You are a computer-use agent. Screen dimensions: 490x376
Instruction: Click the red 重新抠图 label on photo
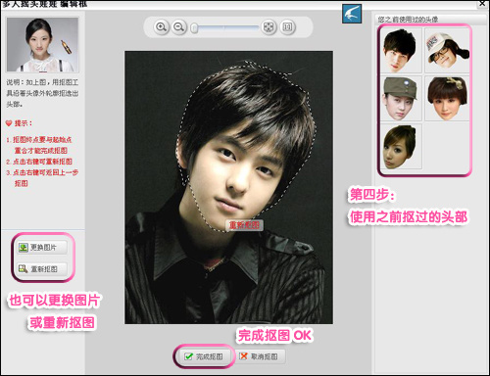pyautogui.click(x=244, y=225)
